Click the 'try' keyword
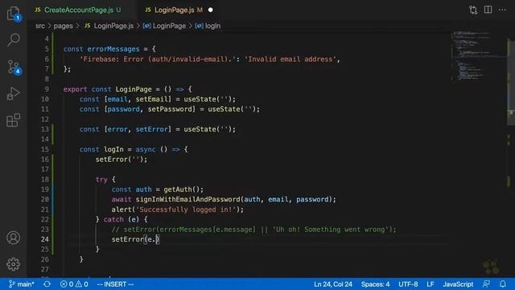Viewport: 515px width, 290px height. point(101,180)
